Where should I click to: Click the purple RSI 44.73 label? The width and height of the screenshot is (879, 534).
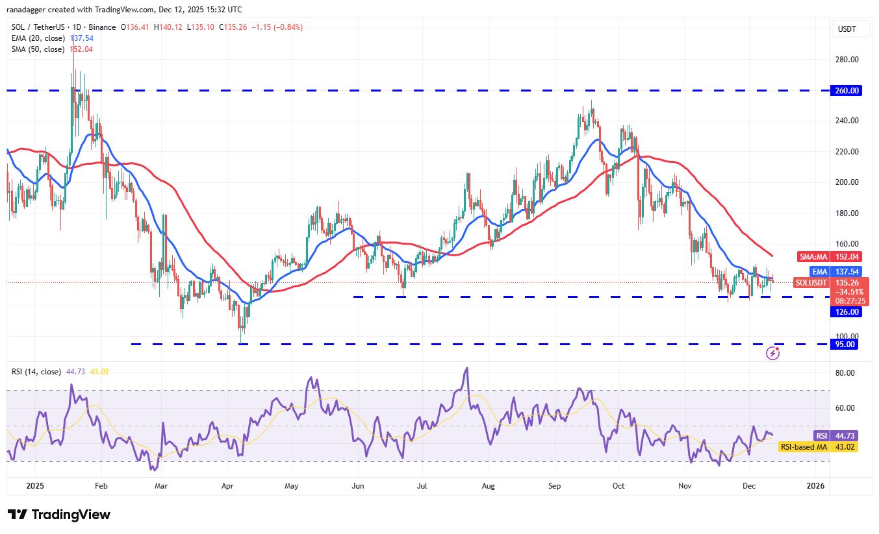tap(838, 436)
